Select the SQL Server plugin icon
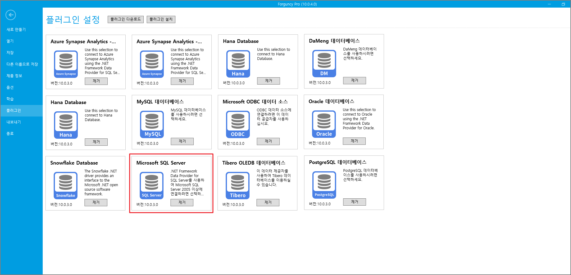The width and height of the screenshot is (571, 275). tap(152, 186)
